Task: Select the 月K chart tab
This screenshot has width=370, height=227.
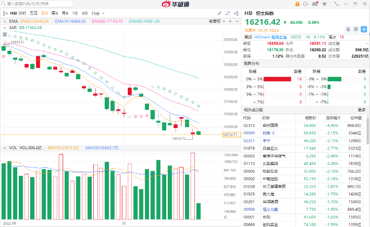Action: pyautogui.click(x=65, y=13)
